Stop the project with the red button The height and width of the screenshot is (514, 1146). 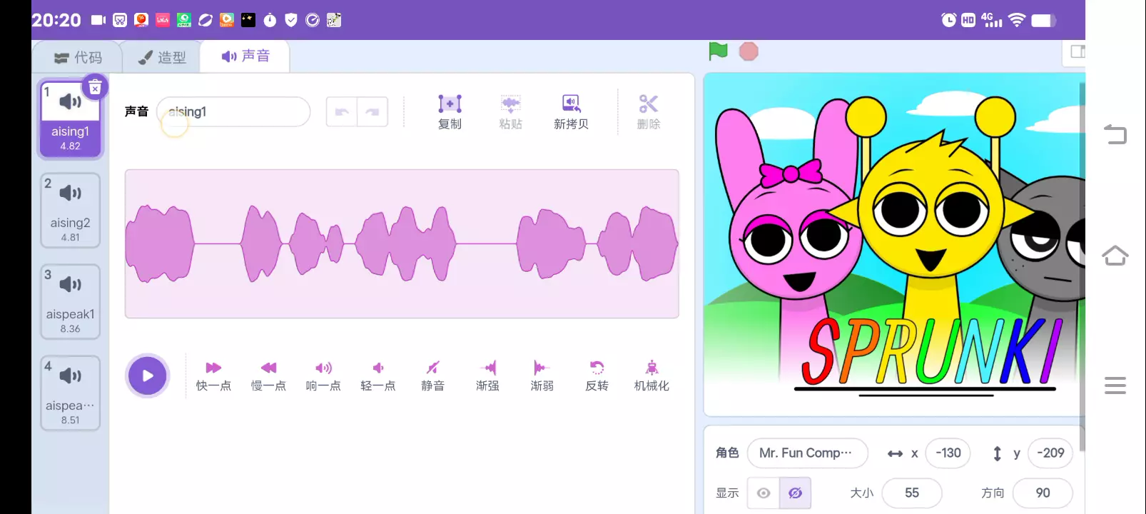coord(749,51)
